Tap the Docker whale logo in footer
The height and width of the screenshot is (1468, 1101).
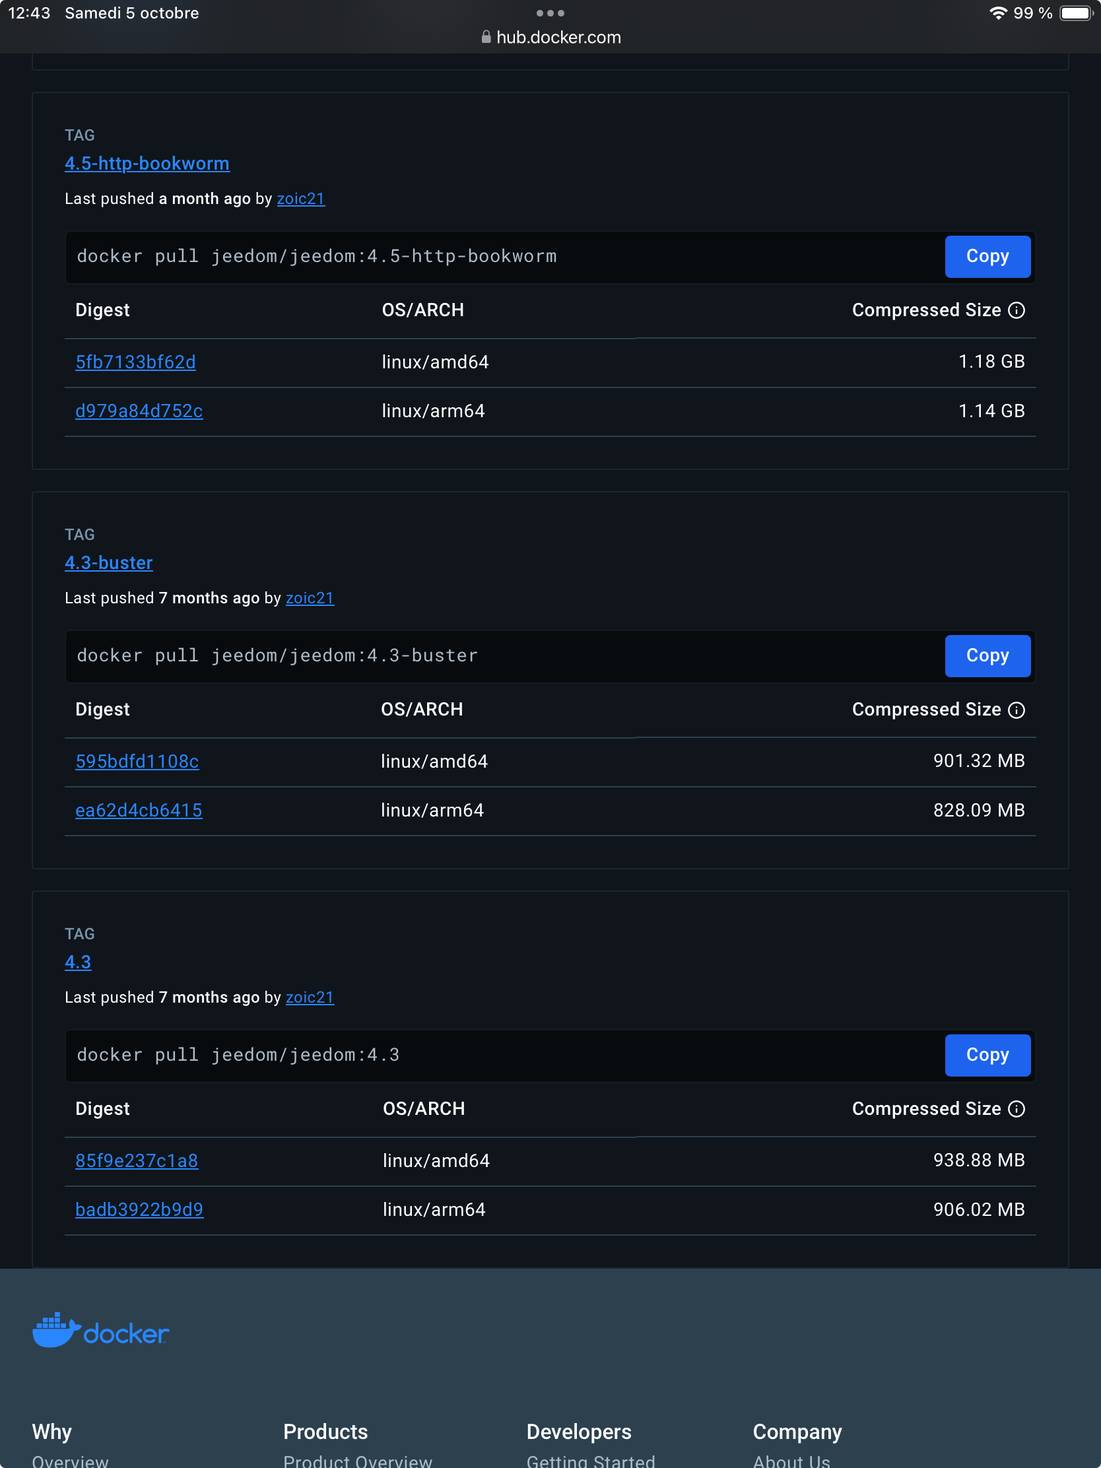100,1330
